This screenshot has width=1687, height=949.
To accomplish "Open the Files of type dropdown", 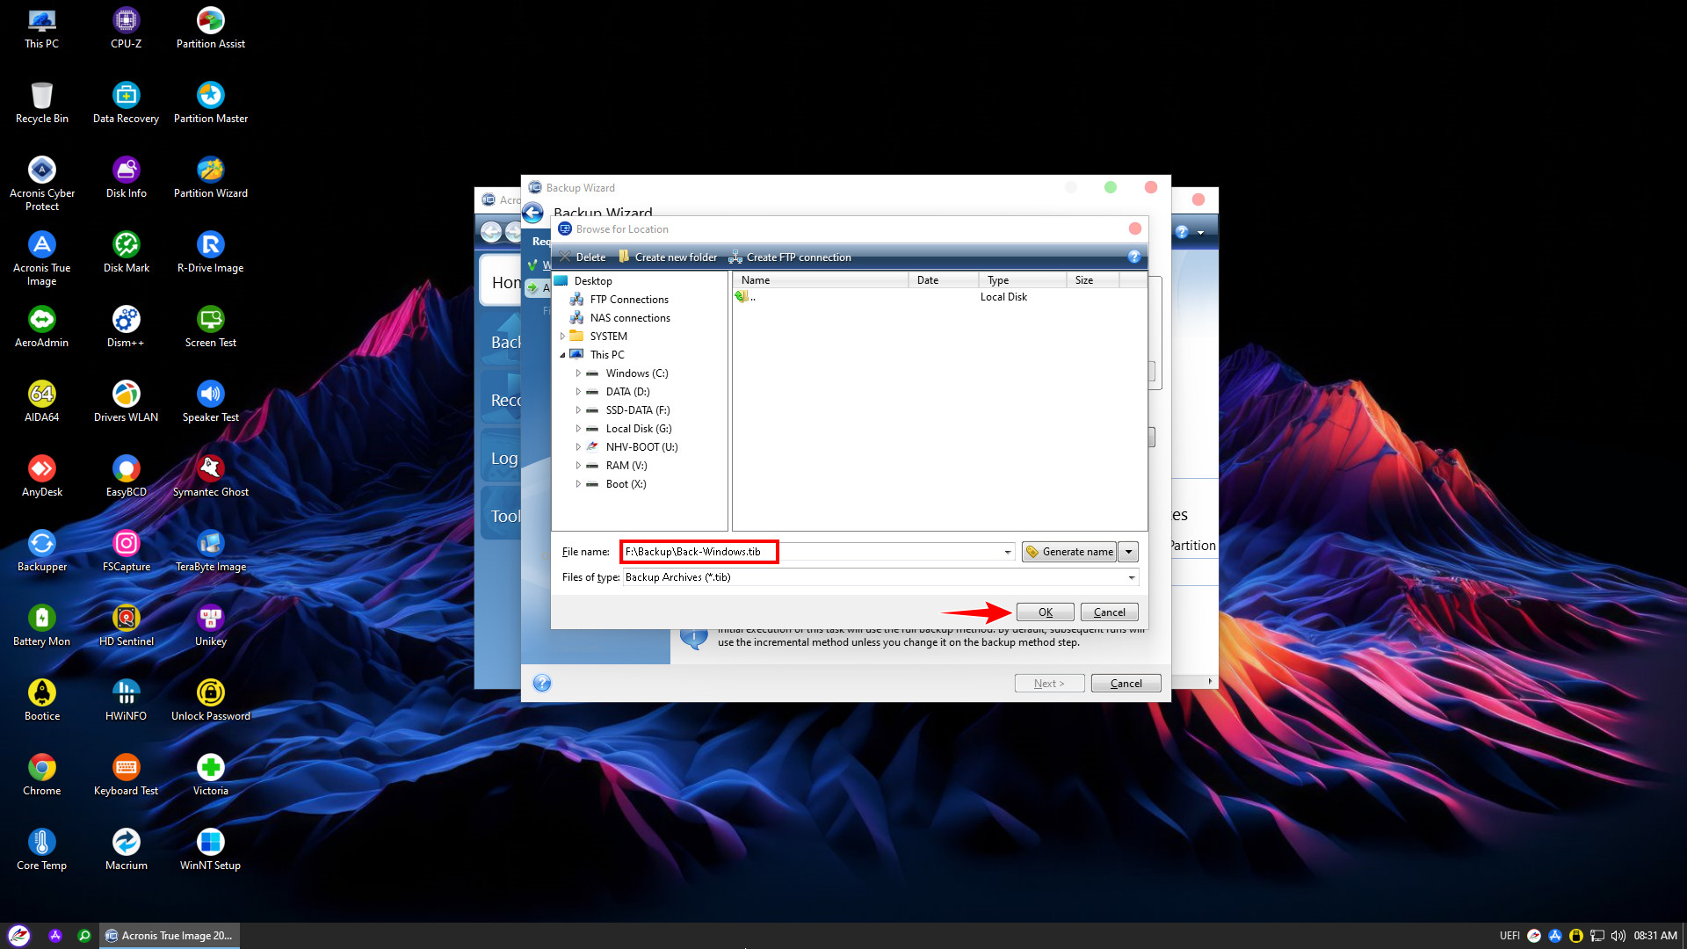I will click(1131, 577).
